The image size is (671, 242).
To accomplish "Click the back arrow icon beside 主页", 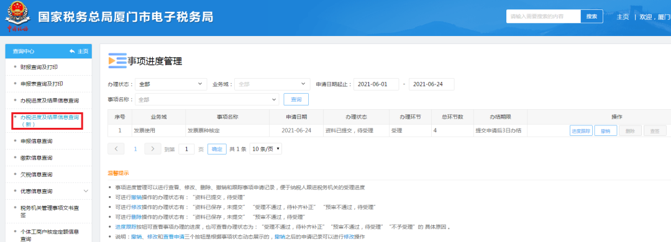I will (x=71, y=52).
